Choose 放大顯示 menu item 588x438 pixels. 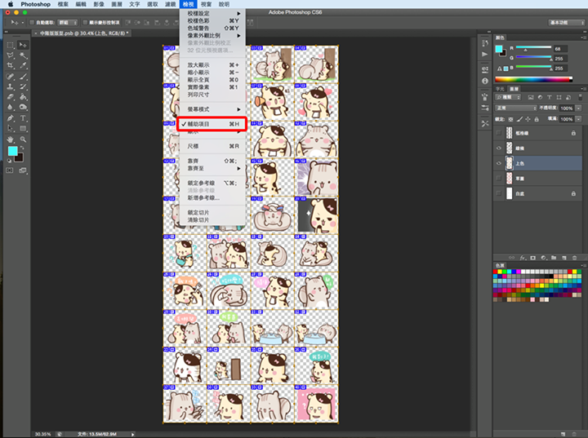[x=212, y=64]
